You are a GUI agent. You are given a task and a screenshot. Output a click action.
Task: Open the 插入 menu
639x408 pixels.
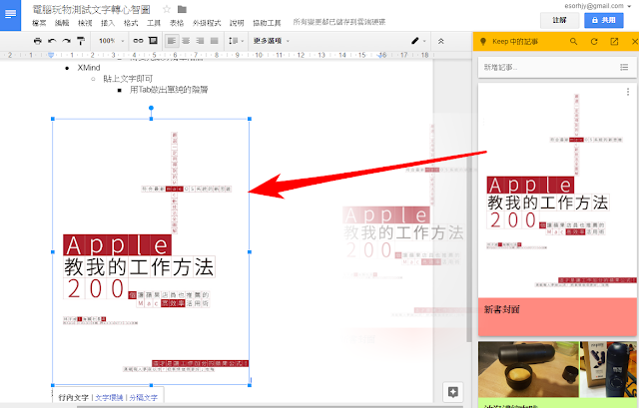point(108,23)
